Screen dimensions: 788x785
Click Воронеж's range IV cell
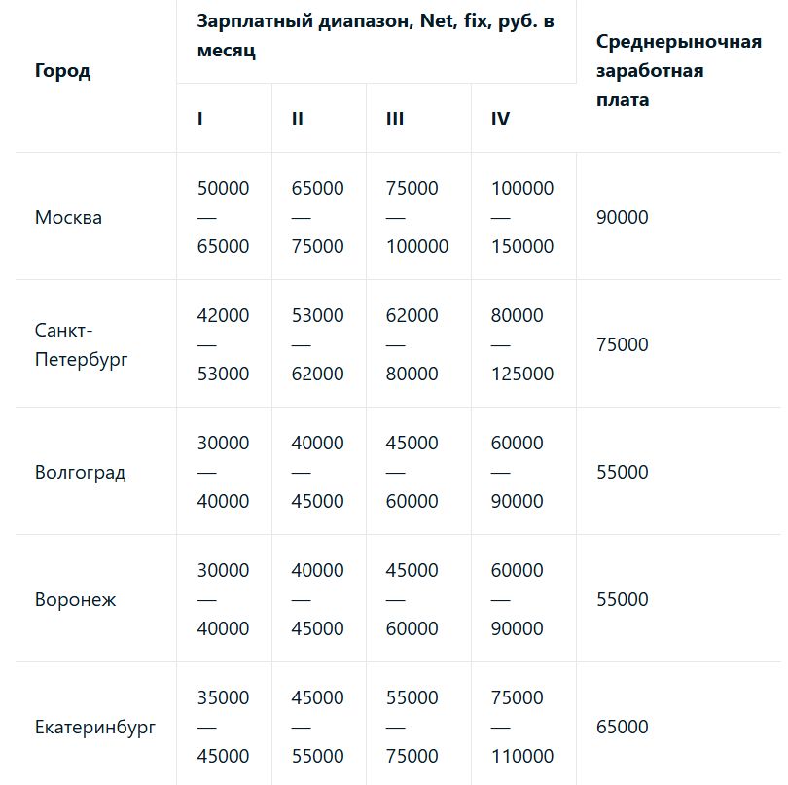(x=517, y=599)
